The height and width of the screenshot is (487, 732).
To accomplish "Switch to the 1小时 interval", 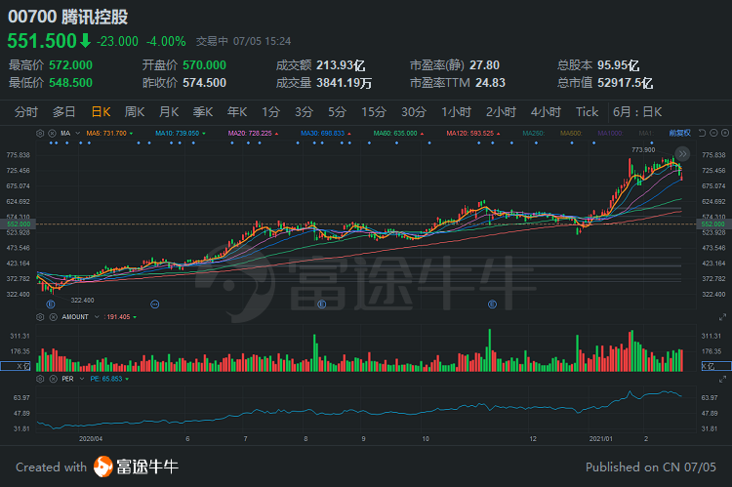I will pyautogui.click(x=456, y=112).
